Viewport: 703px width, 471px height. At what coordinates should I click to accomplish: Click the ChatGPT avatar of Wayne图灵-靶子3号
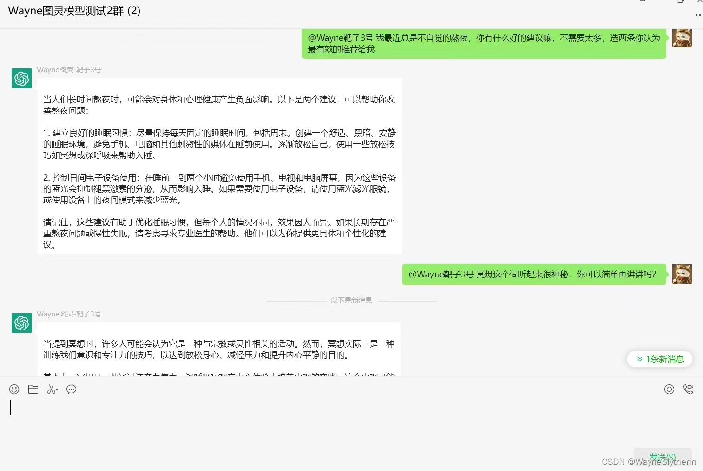coord(21,78)
